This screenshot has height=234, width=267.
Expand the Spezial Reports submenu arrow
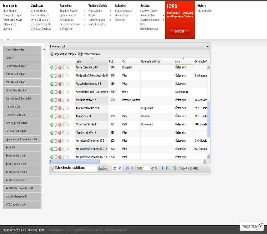[84, 15]
